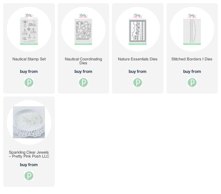Click the Stitched Borders I Dies title
Image resolution: width=221 pixels, height=194 pixels.
[x=192, y=59]
